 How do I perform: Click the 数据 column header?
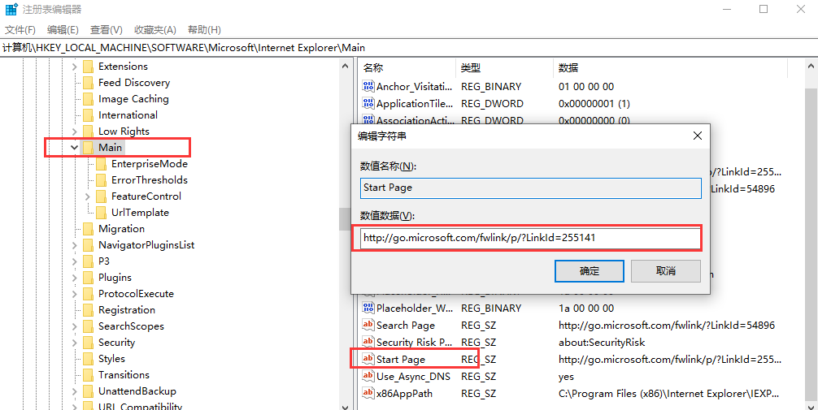coord(669,67)
